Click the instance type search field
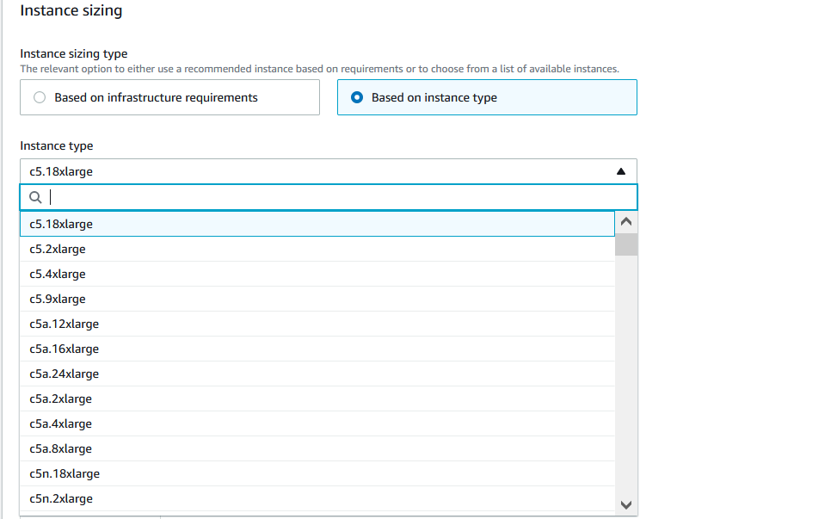The image size is (837, 519). click(335, 197)
